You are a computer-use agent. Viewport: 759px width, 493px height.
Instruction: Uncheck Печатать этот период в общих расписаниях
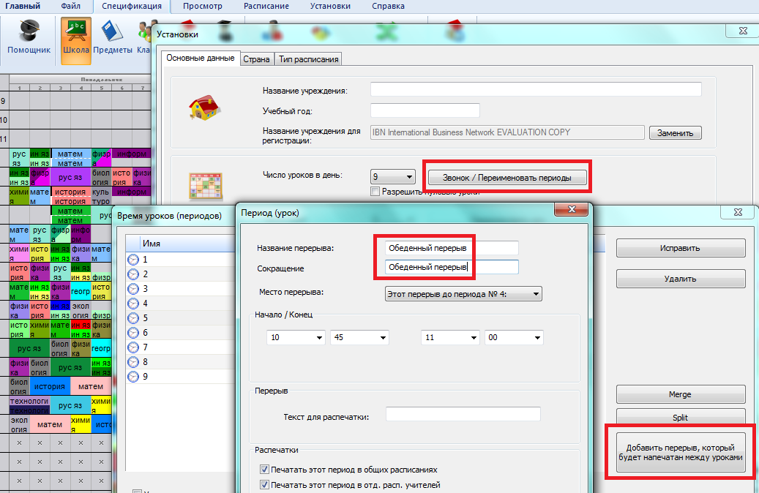[x=264, y=470]
